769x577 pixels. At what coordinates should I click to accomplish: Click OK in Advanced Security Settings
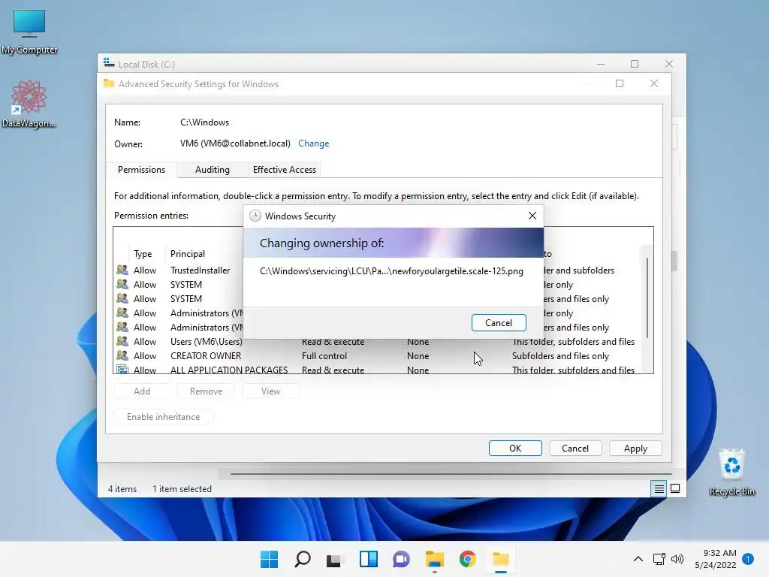click(515, 449)
